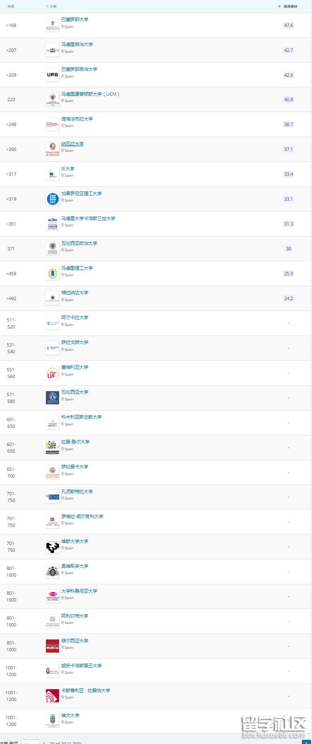Click the 排名 column header
The image size is (312, 744).
11,6
